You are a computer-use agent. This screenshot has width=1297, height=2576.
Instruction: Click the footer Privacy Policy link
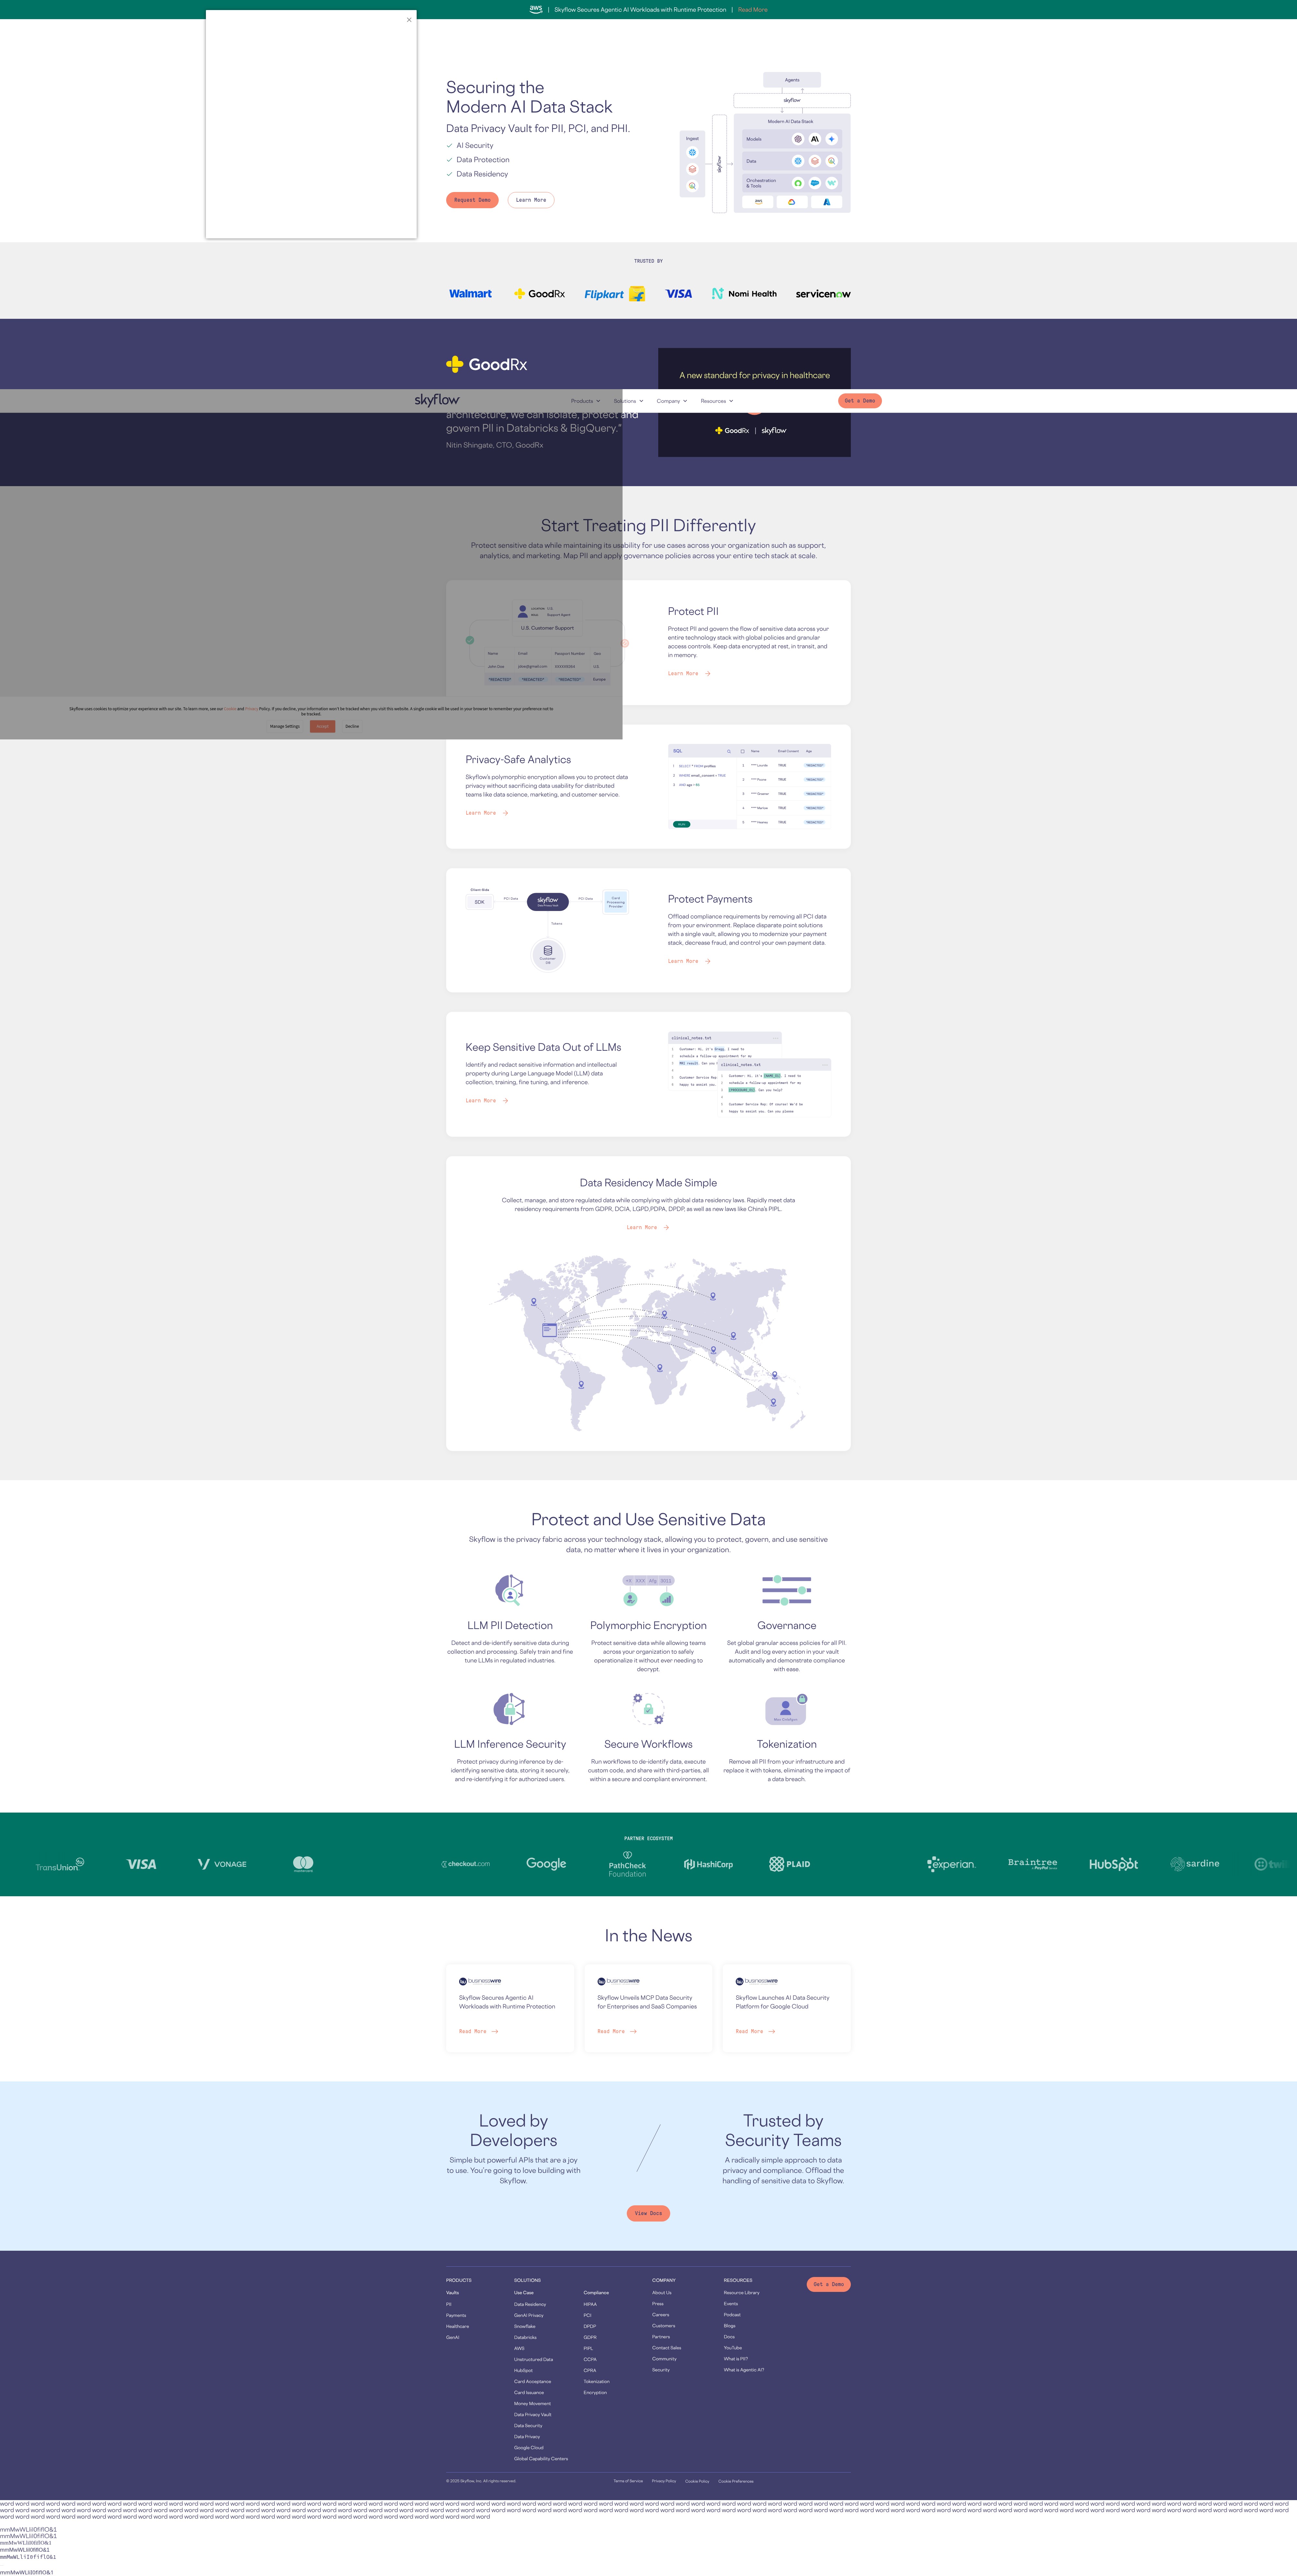pos(664,2481)
